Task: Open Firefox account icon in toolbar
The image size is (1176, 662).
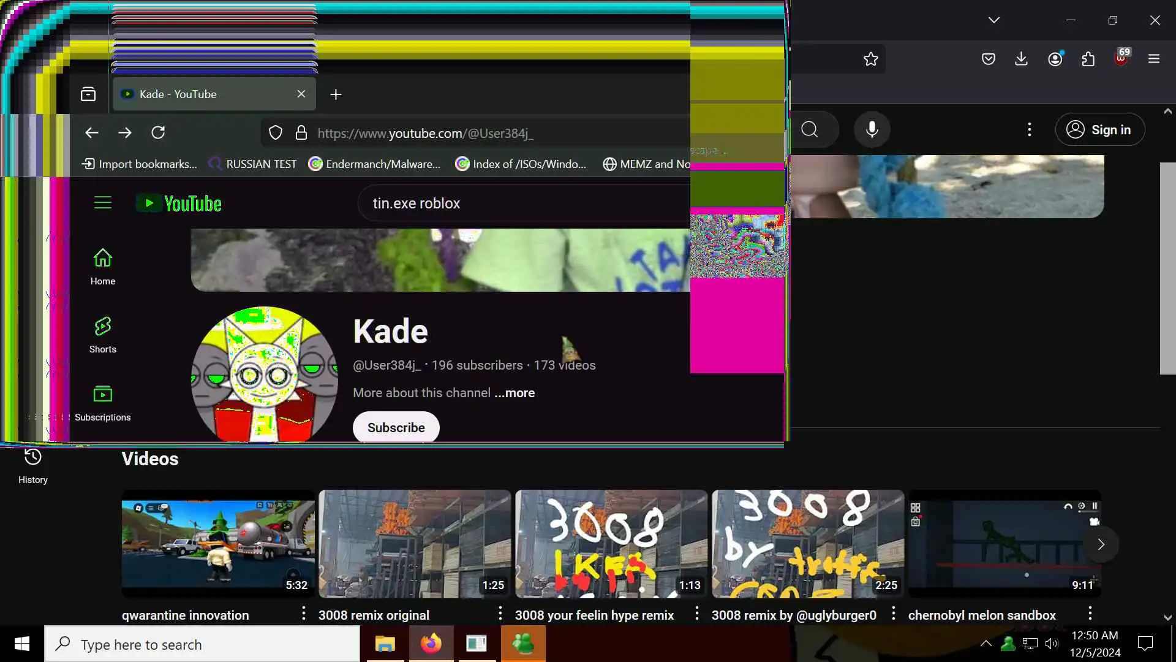Action: tap(1055, 59)
